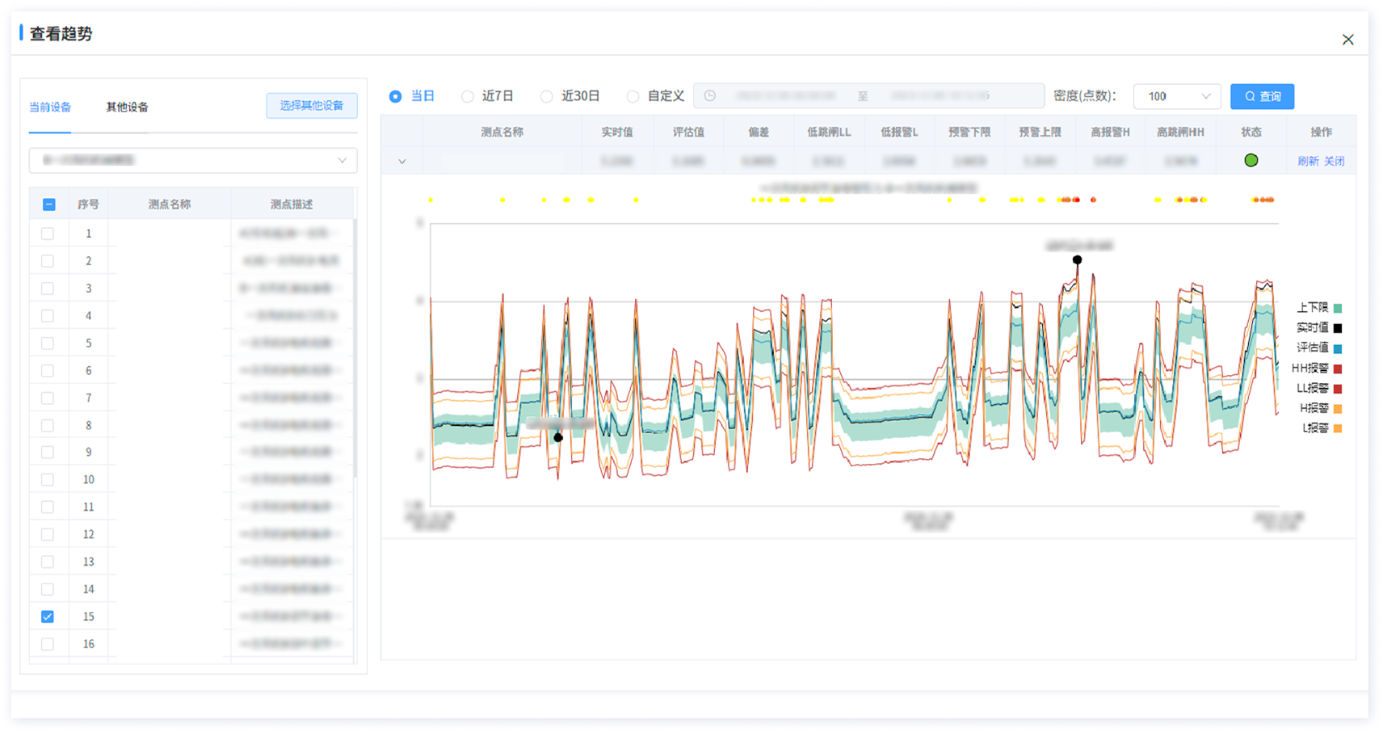
Task: Open the 密度(点数) dropdown showing 100
Action: pos(1177,96)
